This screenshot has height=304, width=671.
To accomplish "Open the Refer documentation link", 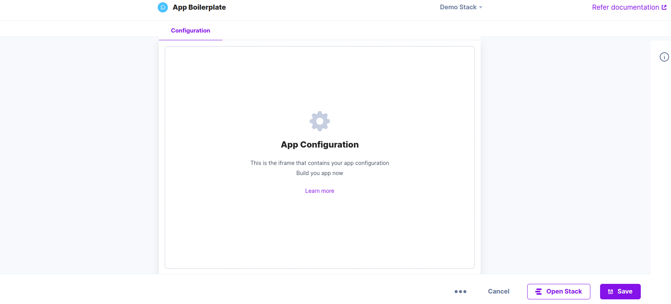I will pos(629,7).
